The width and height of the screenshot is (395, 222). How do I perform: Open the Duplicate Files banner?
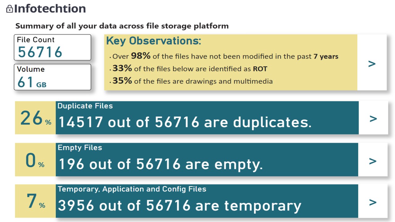[x=207, y=118]
